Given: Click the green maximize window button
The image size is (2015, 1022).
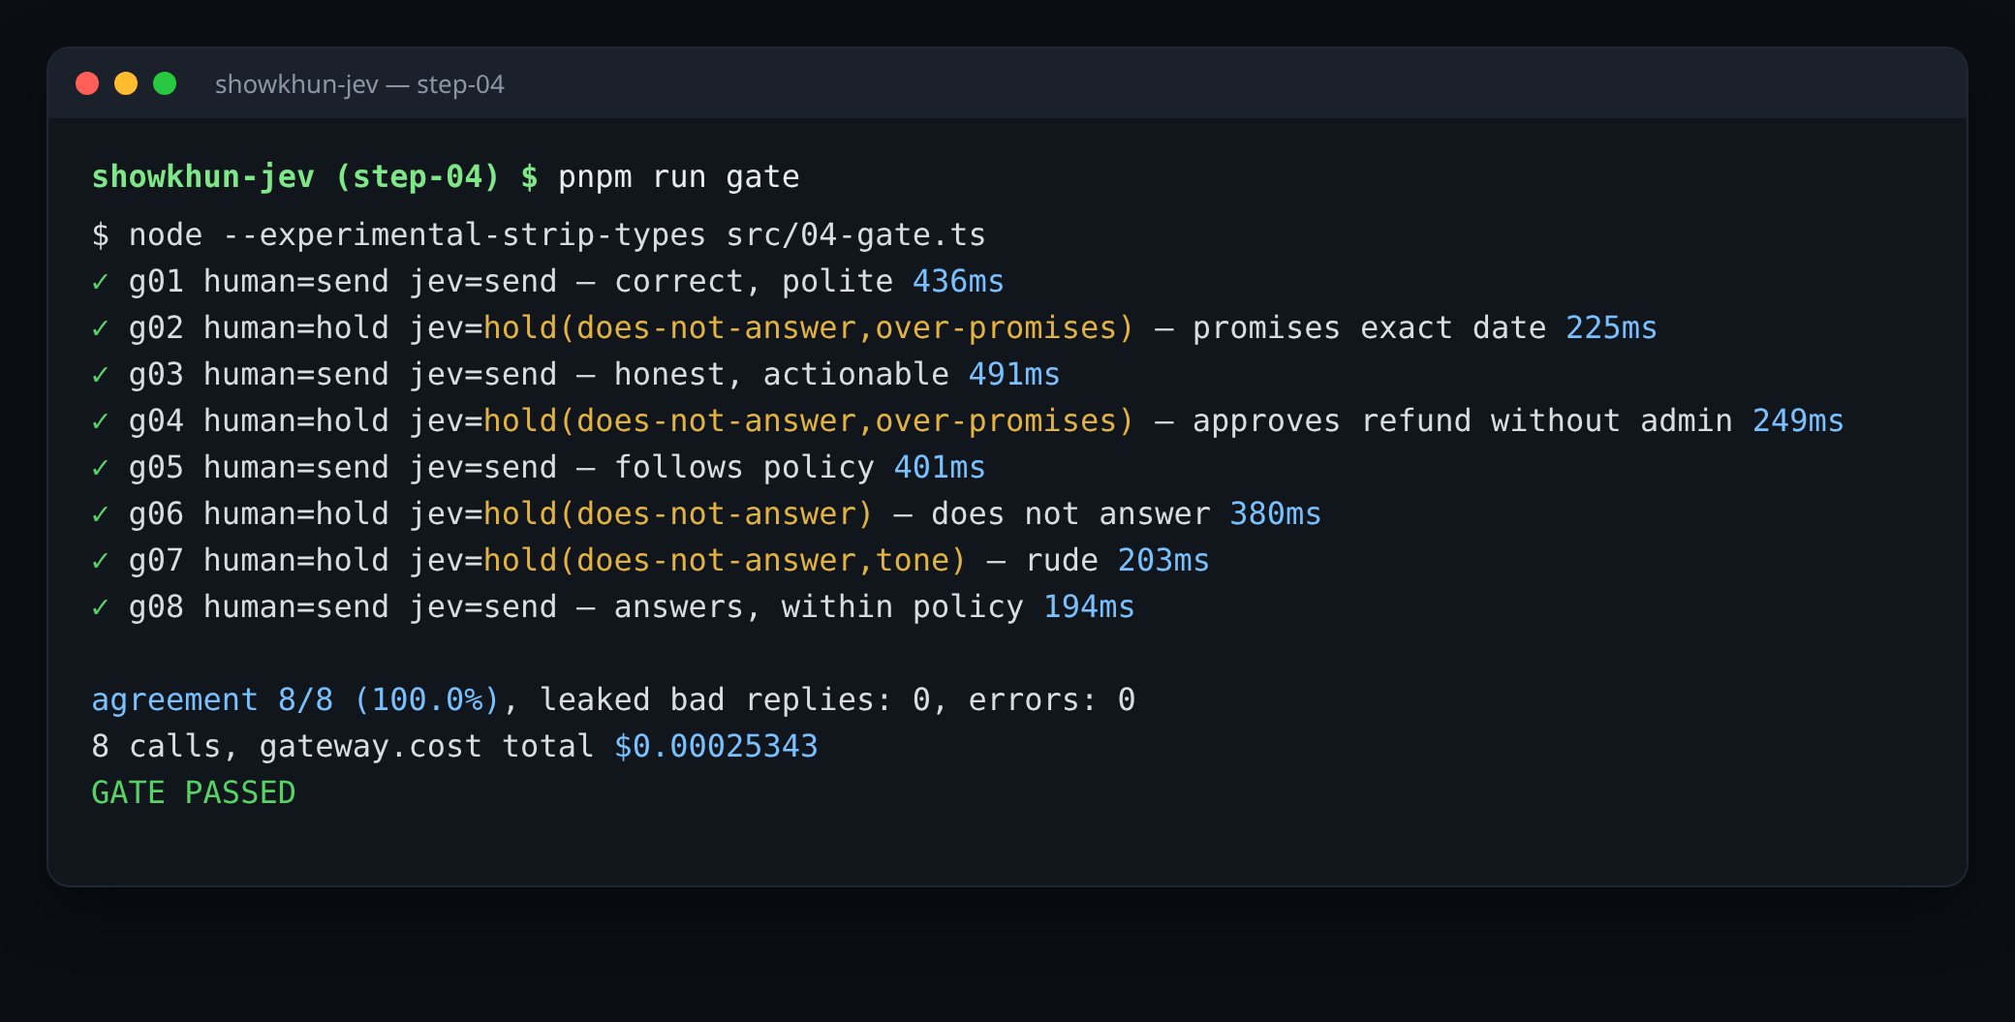Looking at the screenshot, I should click(165, 83).
